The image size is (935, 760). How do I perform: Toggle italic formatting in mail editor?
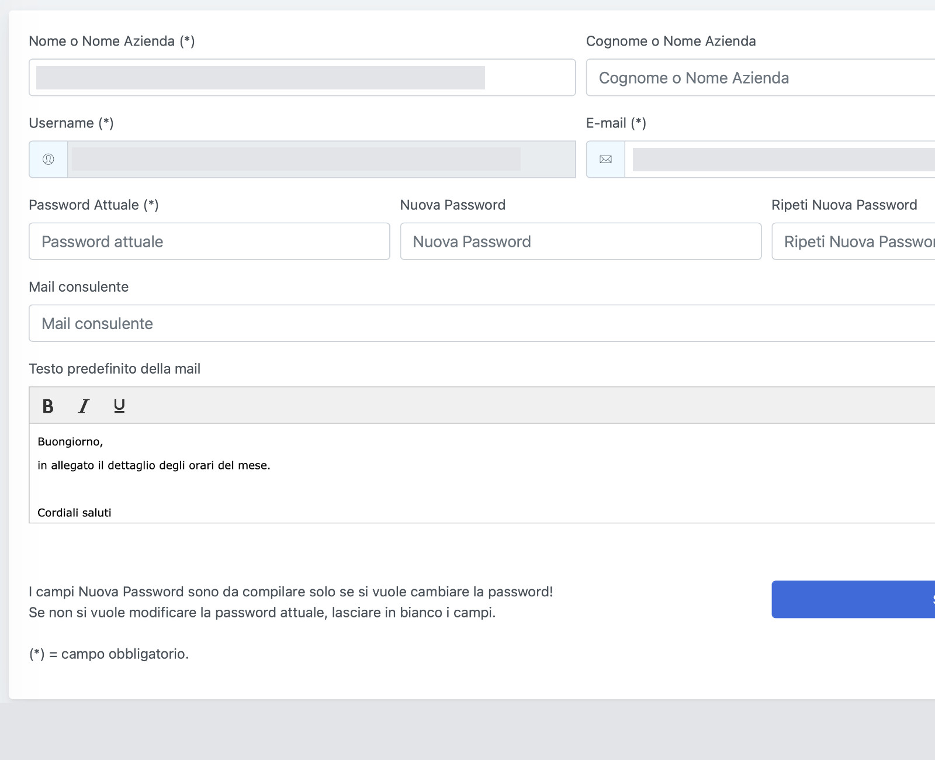click(x=84, y=406)
